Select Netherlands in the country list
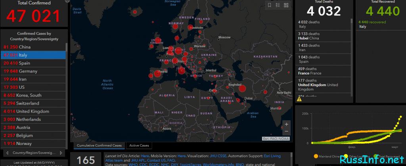Viewport: 406px width, 166px height. tap(33, 119)
